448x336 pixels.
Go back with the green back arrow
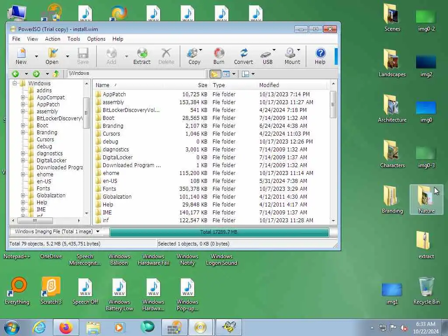coord(15,74)
